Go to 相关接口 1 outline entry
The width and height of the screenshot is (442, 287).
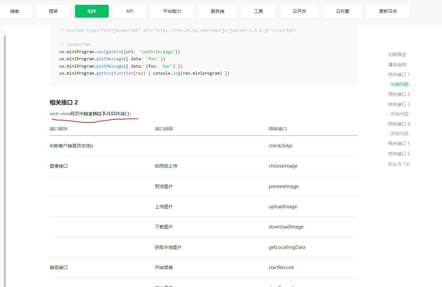pos(399,75)
